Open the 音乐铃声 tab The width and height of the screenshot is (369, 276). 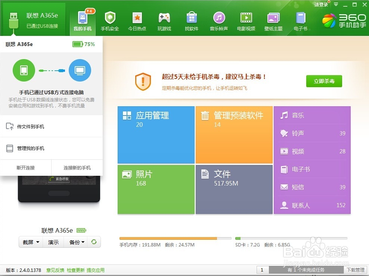coord(219,21)
